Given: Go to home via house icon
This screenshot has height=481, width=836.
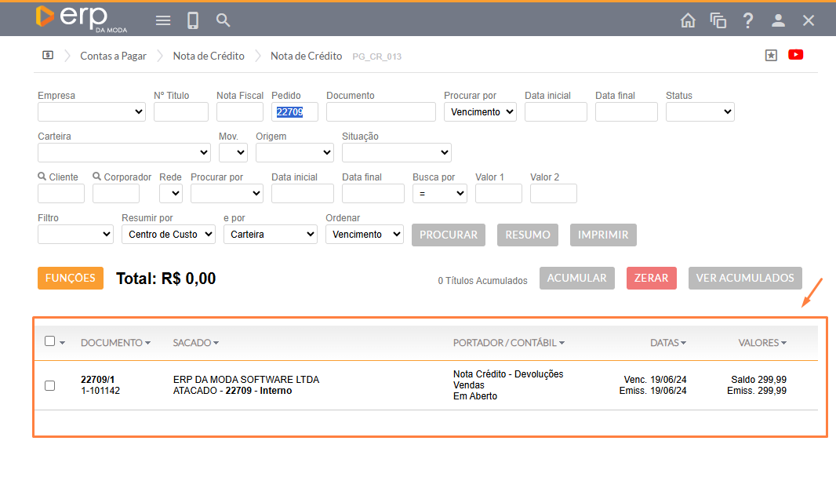Looking at the screenshot, I should tap(688, 20).
